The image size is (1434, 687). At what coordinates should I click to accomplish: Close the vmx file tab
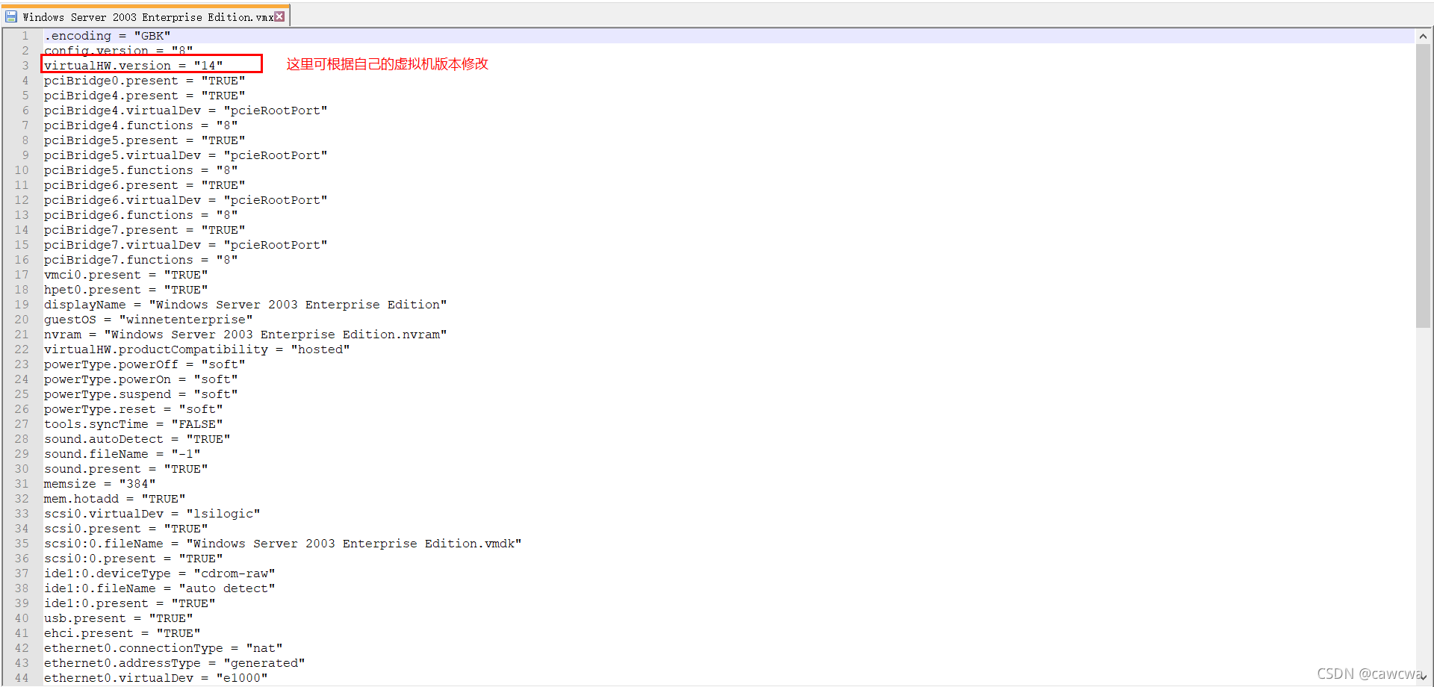pyautogui.click(x=280, y=16)
